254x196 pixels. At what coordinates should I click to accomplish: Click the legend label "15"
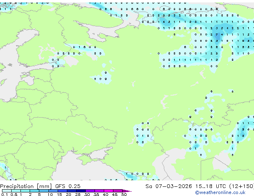click(59, 194)
